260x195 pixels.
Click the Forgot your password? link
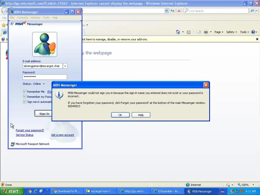pyautogui.click(x=30, y=130)
